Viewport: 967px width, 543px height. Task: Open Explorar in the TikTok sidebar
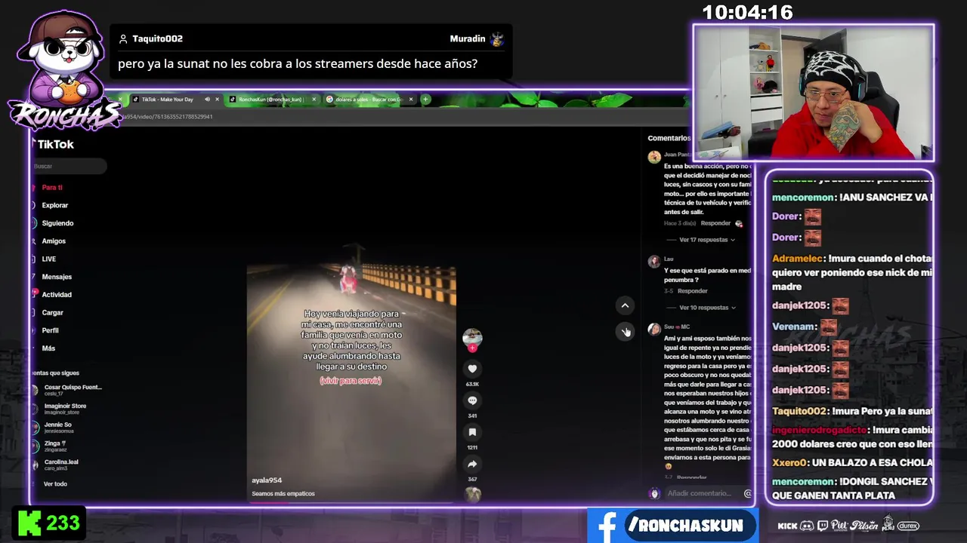click(x=55, y=205)
